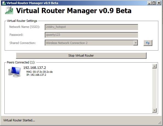The image size is (163, 126).
Task: Click the peer IP address line
Action: 36,75
